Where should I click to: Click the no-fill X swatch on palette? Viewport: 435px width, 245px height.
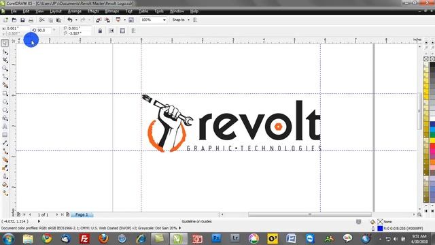(426, 59)
